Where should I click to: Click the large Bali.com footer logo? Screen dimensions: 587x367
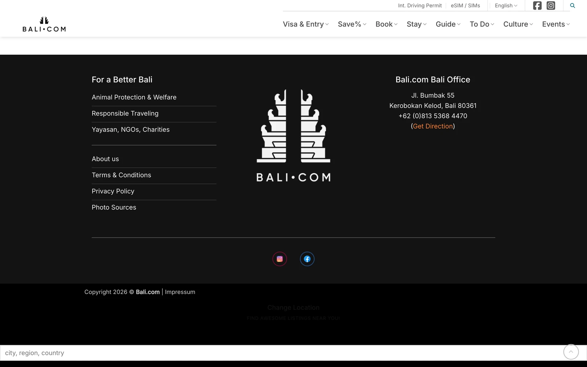293,136
